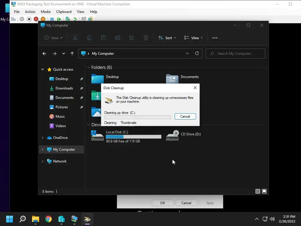Image resolution: width=301 pixels, height=226 pixels.
Task: Click OK in the background properties dialog
Action: (163, 203)
